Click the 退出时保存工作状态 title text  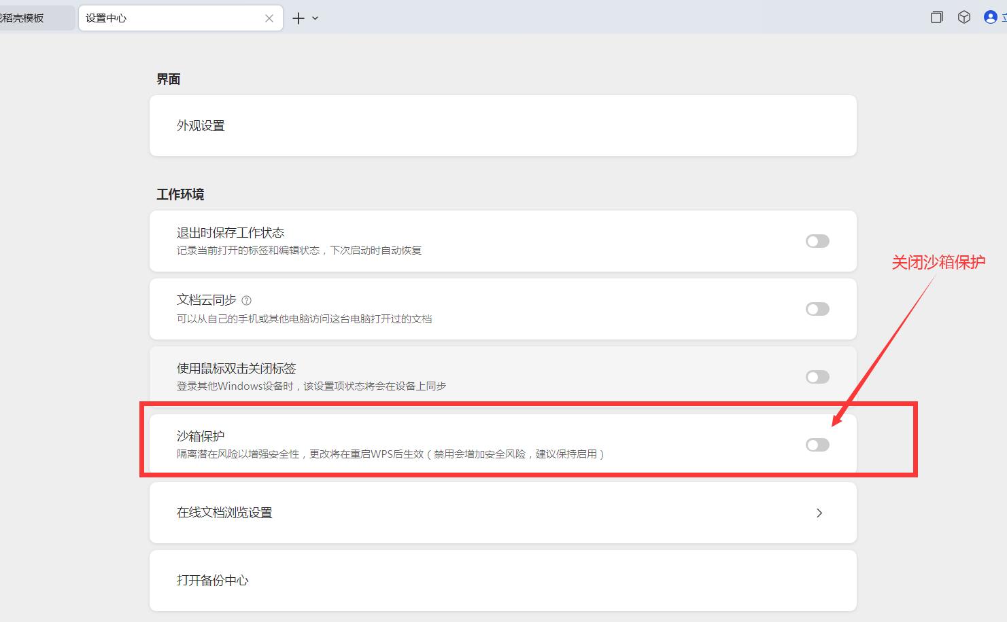(231, 232)
